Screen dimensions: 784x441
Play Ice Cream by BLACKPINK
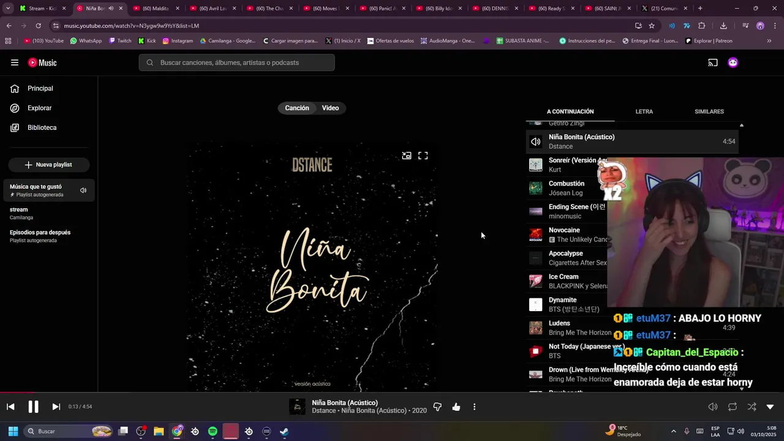tap(567, 281)
